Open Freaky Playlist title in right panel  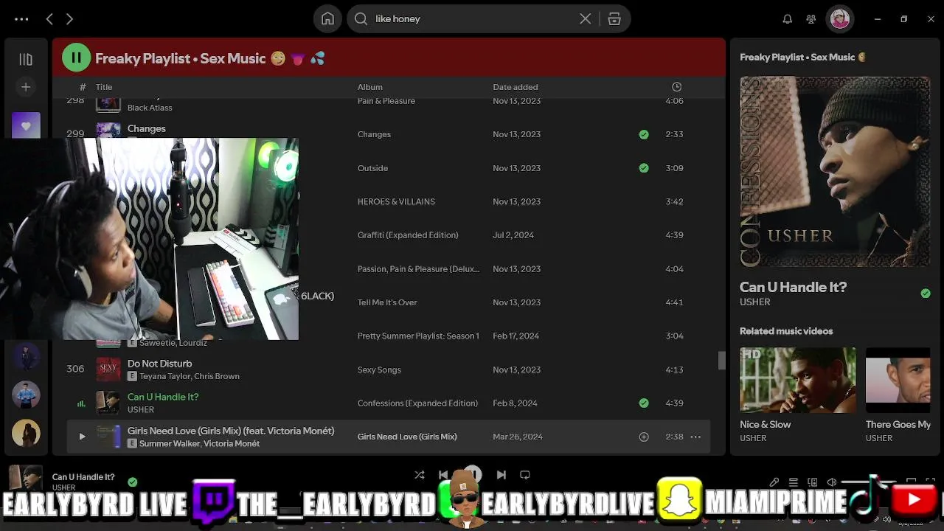802,57
